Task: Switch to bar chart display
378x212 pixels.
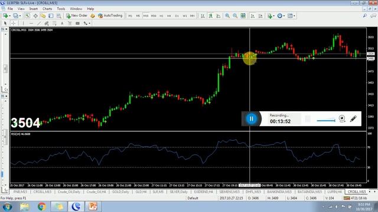Action: tap(203, 16)
